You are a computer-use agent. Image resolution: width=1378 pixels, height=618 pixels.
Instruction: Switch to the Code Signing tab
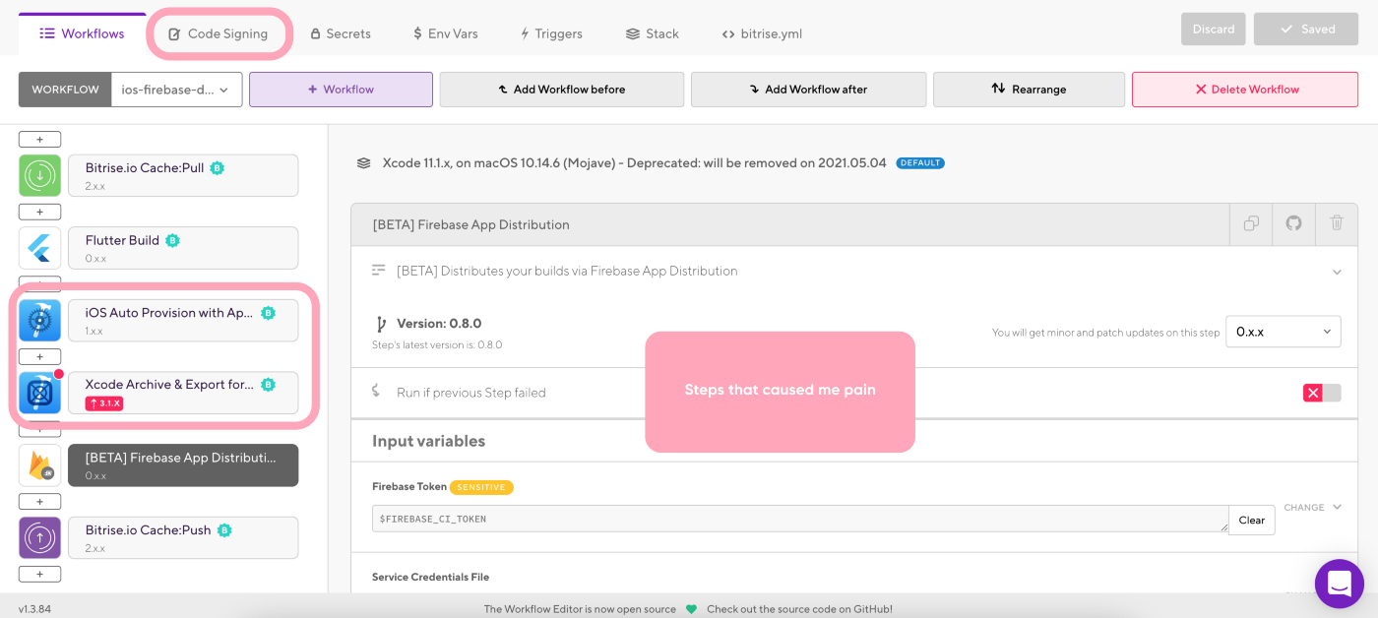(x=220, y=32)
